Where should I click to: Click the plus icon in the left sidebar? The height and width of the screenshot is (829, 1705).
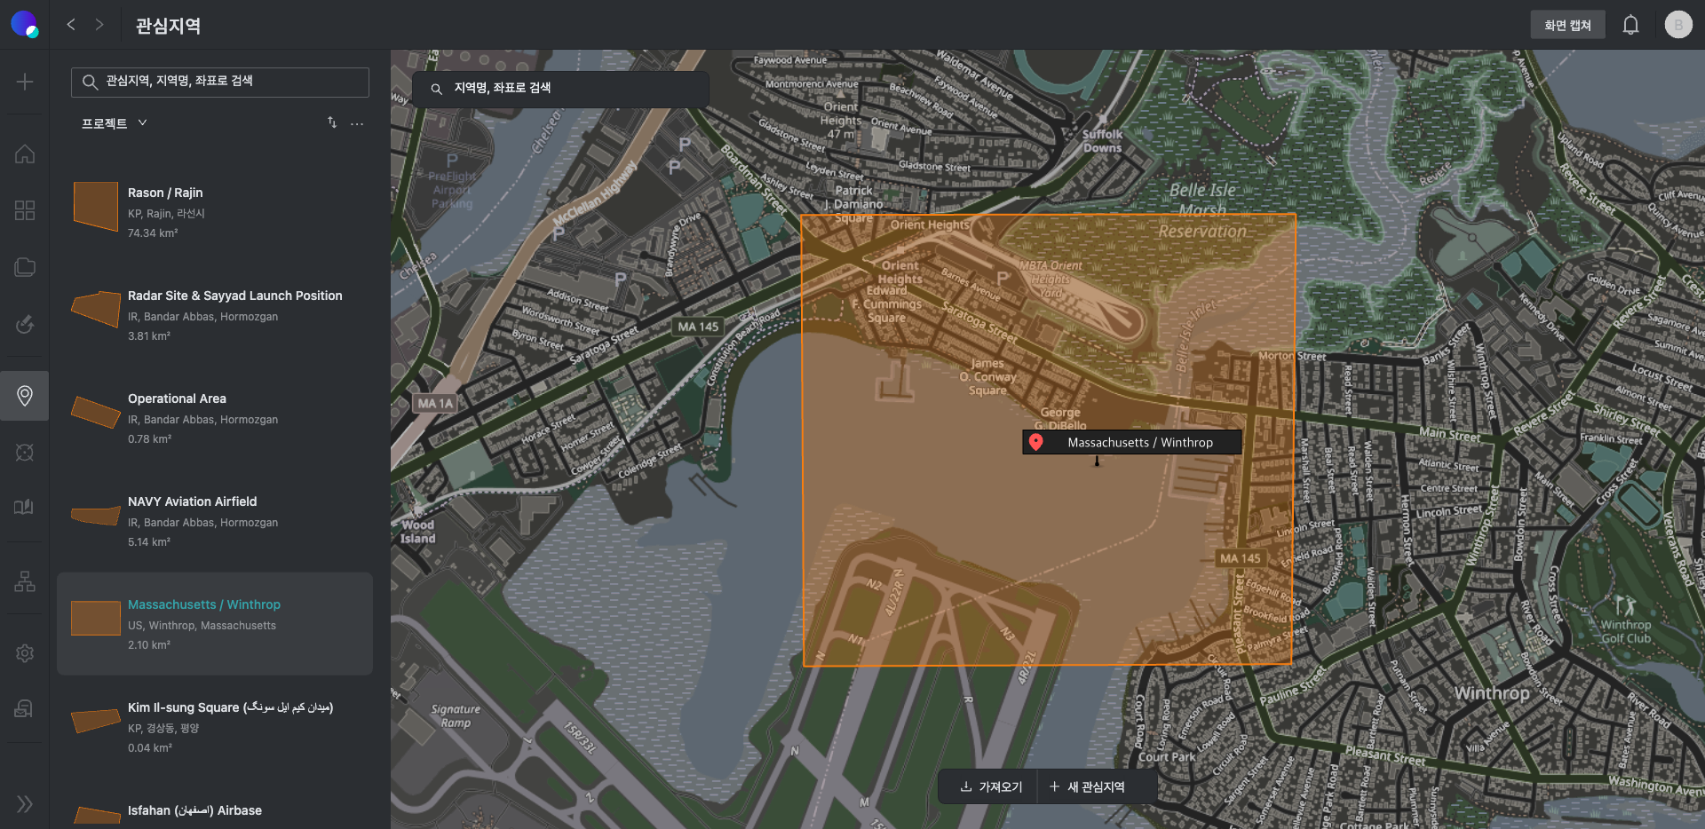point(25,82)
